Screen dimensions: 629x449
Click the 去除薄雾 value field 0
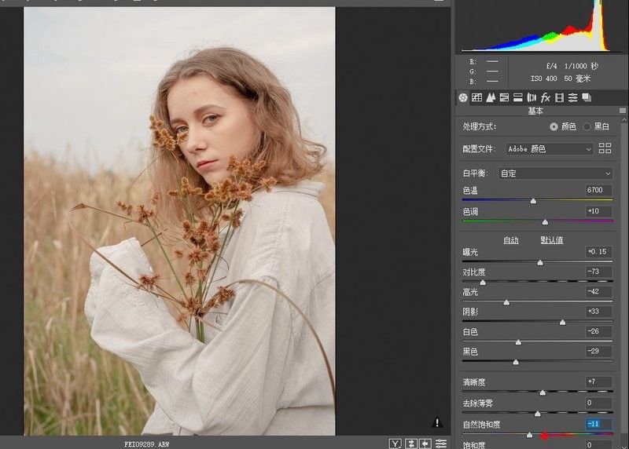[x=598, y=403]
